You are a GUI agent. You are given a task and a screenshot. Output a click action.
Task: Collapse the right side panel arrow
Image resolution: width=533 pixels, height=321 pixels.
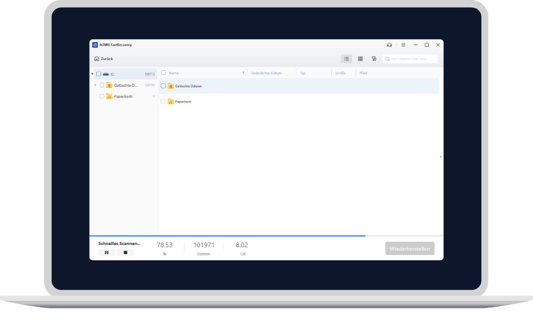click(440, 156)
